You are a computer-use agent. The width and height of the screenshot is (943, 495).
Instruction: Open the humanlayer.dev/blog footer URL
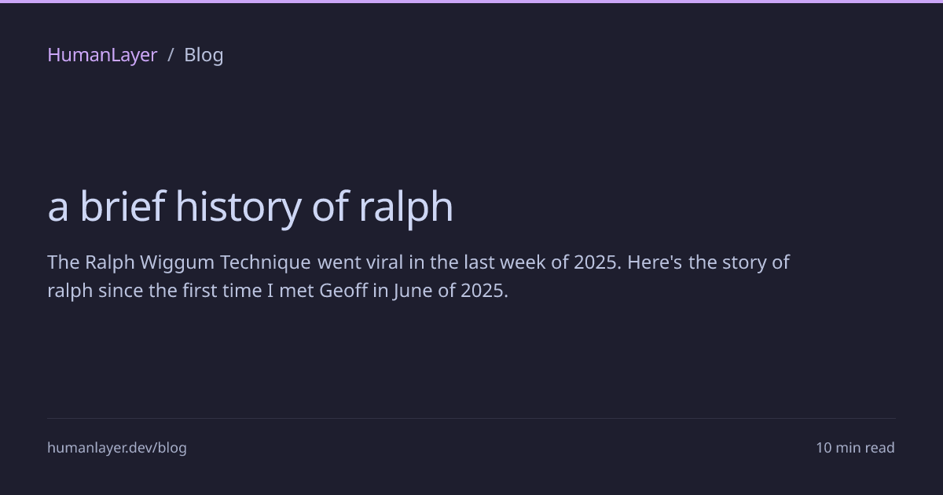(x=117, y=448)
